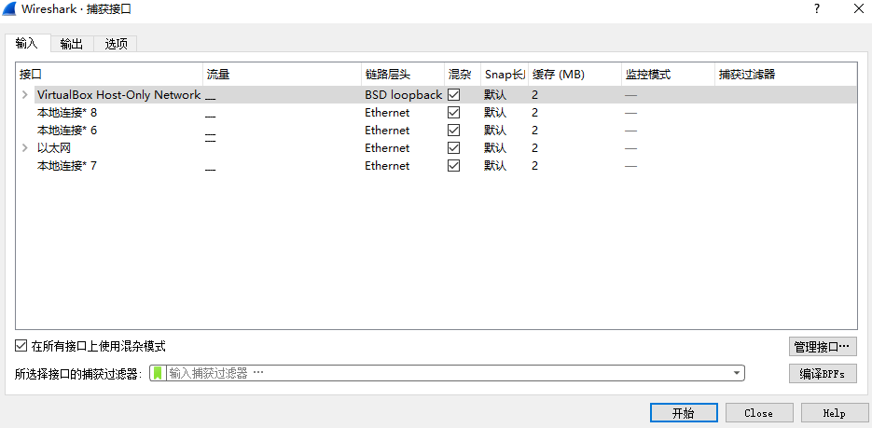Viewport: 872px width, 428px height.
Task: Click buffer value 2 in 本地连接* 7 row
Action: 534,166
